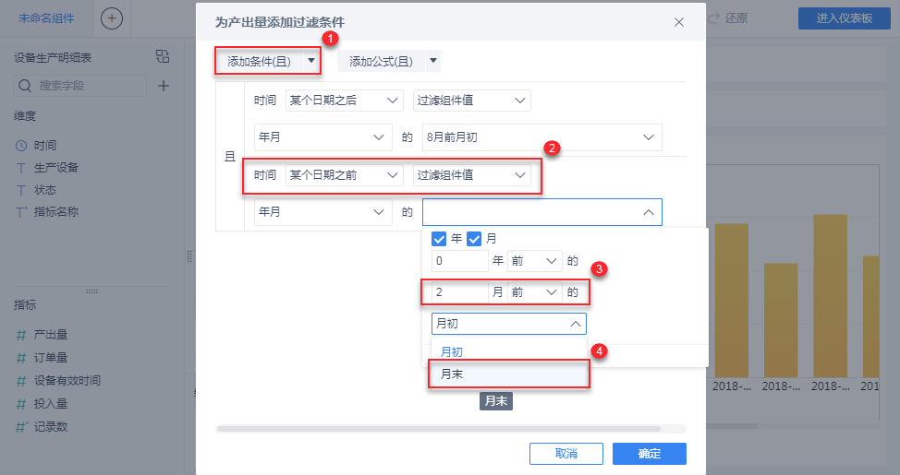
Task: Click the plus icon to add component tab
Action: [x=111, y=18]
